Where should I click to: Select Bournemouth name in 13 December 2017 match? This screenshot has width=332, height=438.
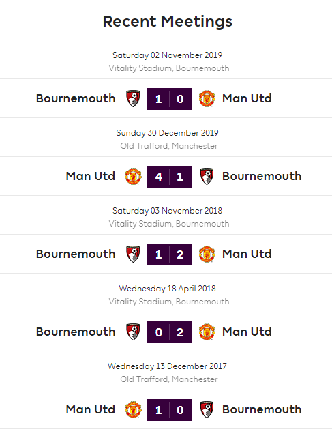click(x=262, y=409)
